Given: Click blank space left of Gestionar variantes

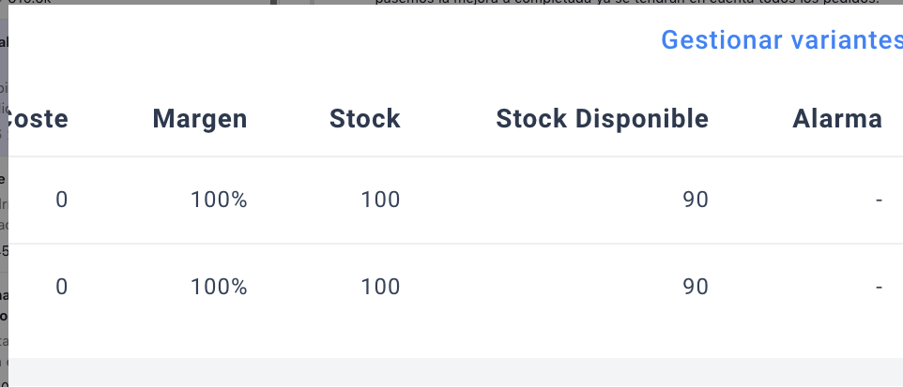Looking at the screenshot, I should pyautogui.click(x=329, y=40).
